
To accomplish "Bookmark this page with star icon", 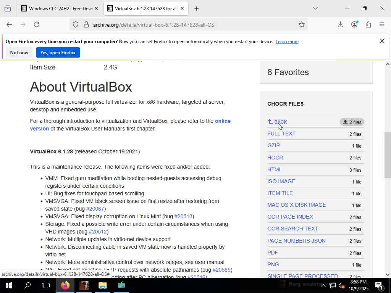I will 302,24.
